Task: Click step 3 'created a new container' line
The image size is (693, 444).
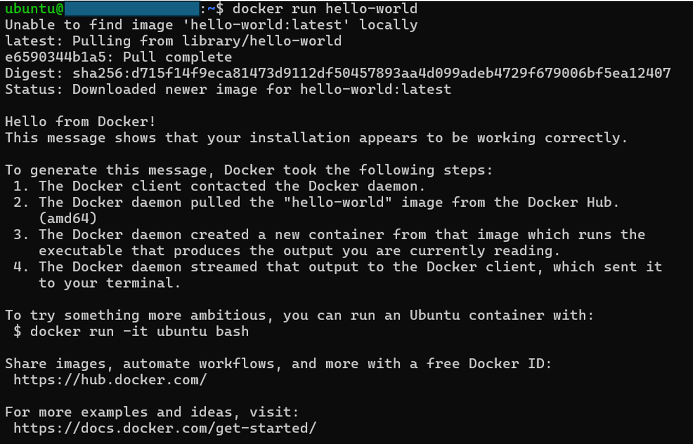Action: [329, 235]
